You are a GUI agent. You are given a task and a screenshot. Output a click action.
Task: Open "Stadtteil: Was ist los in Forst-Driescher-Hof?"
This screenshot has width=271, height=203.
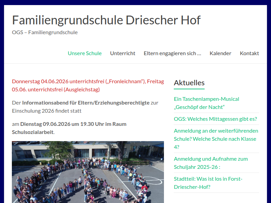tap(208, 183)
